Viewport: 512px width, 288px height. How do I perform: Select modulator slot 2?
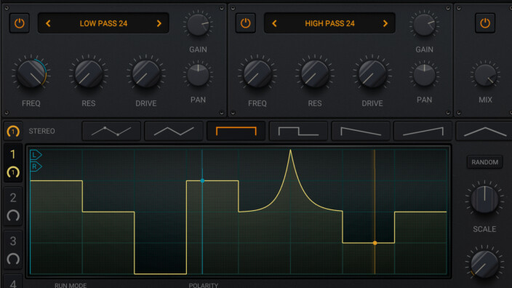(13, 198)
